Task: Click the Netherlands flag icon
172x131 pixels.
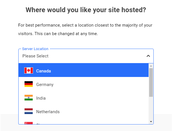Action: pos(28,111)
